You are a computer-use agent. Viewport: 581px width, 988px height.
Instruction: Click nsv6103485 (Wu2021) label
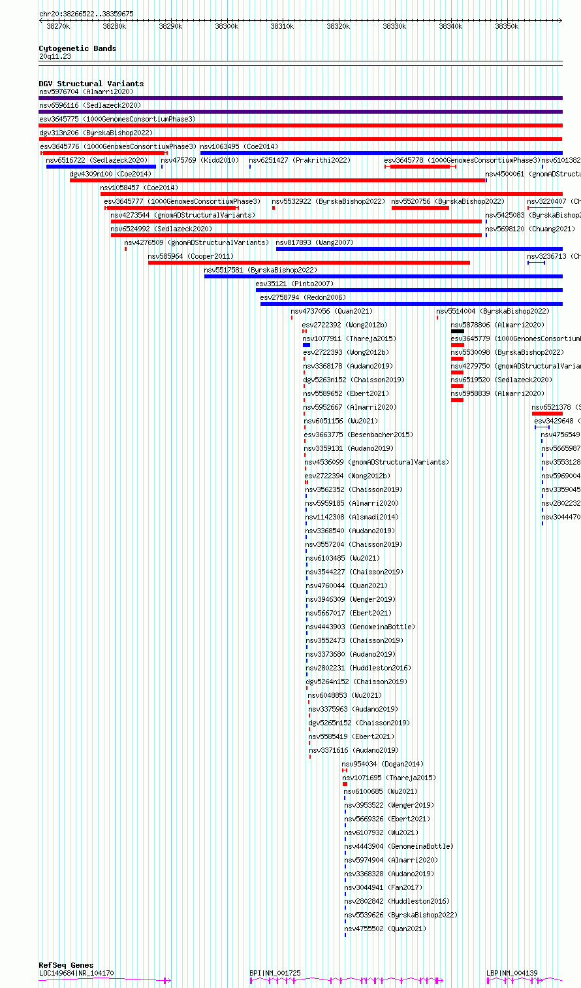point(343,558)
